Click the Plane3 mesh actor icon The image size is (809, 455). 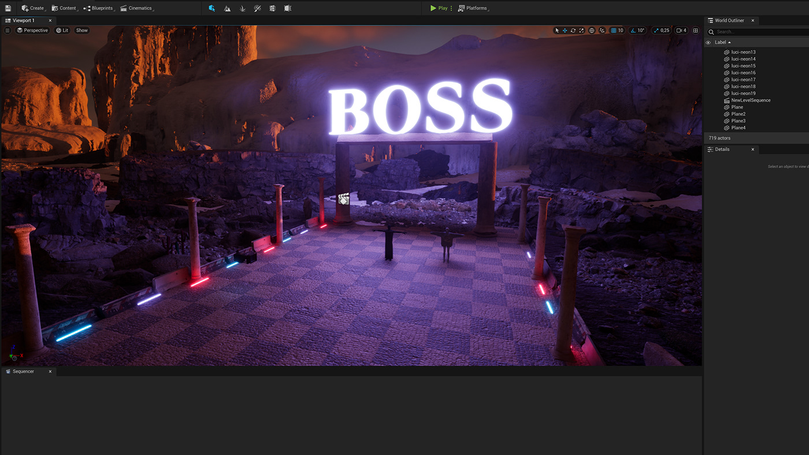pos(726,121)
